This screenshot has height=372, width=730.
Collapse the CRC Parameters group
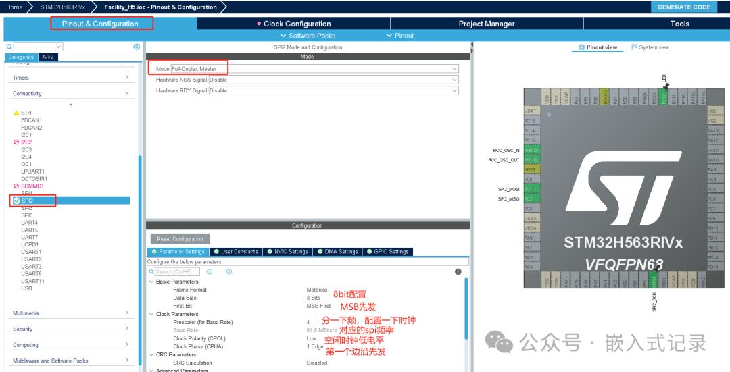151,355
